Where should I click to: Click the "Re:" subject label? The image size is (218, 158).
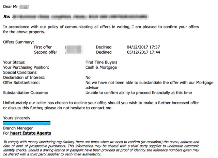[7, 16]
